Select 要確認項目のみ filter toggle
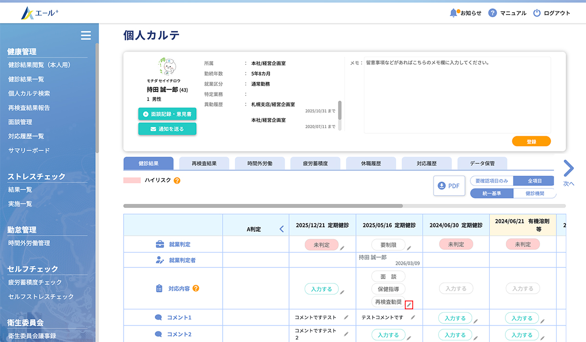The image size is (586, 342). click(x=492, y=181)
